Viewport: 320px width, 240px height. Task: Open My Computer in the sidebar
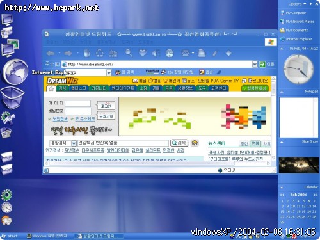(x=293, y=13)
